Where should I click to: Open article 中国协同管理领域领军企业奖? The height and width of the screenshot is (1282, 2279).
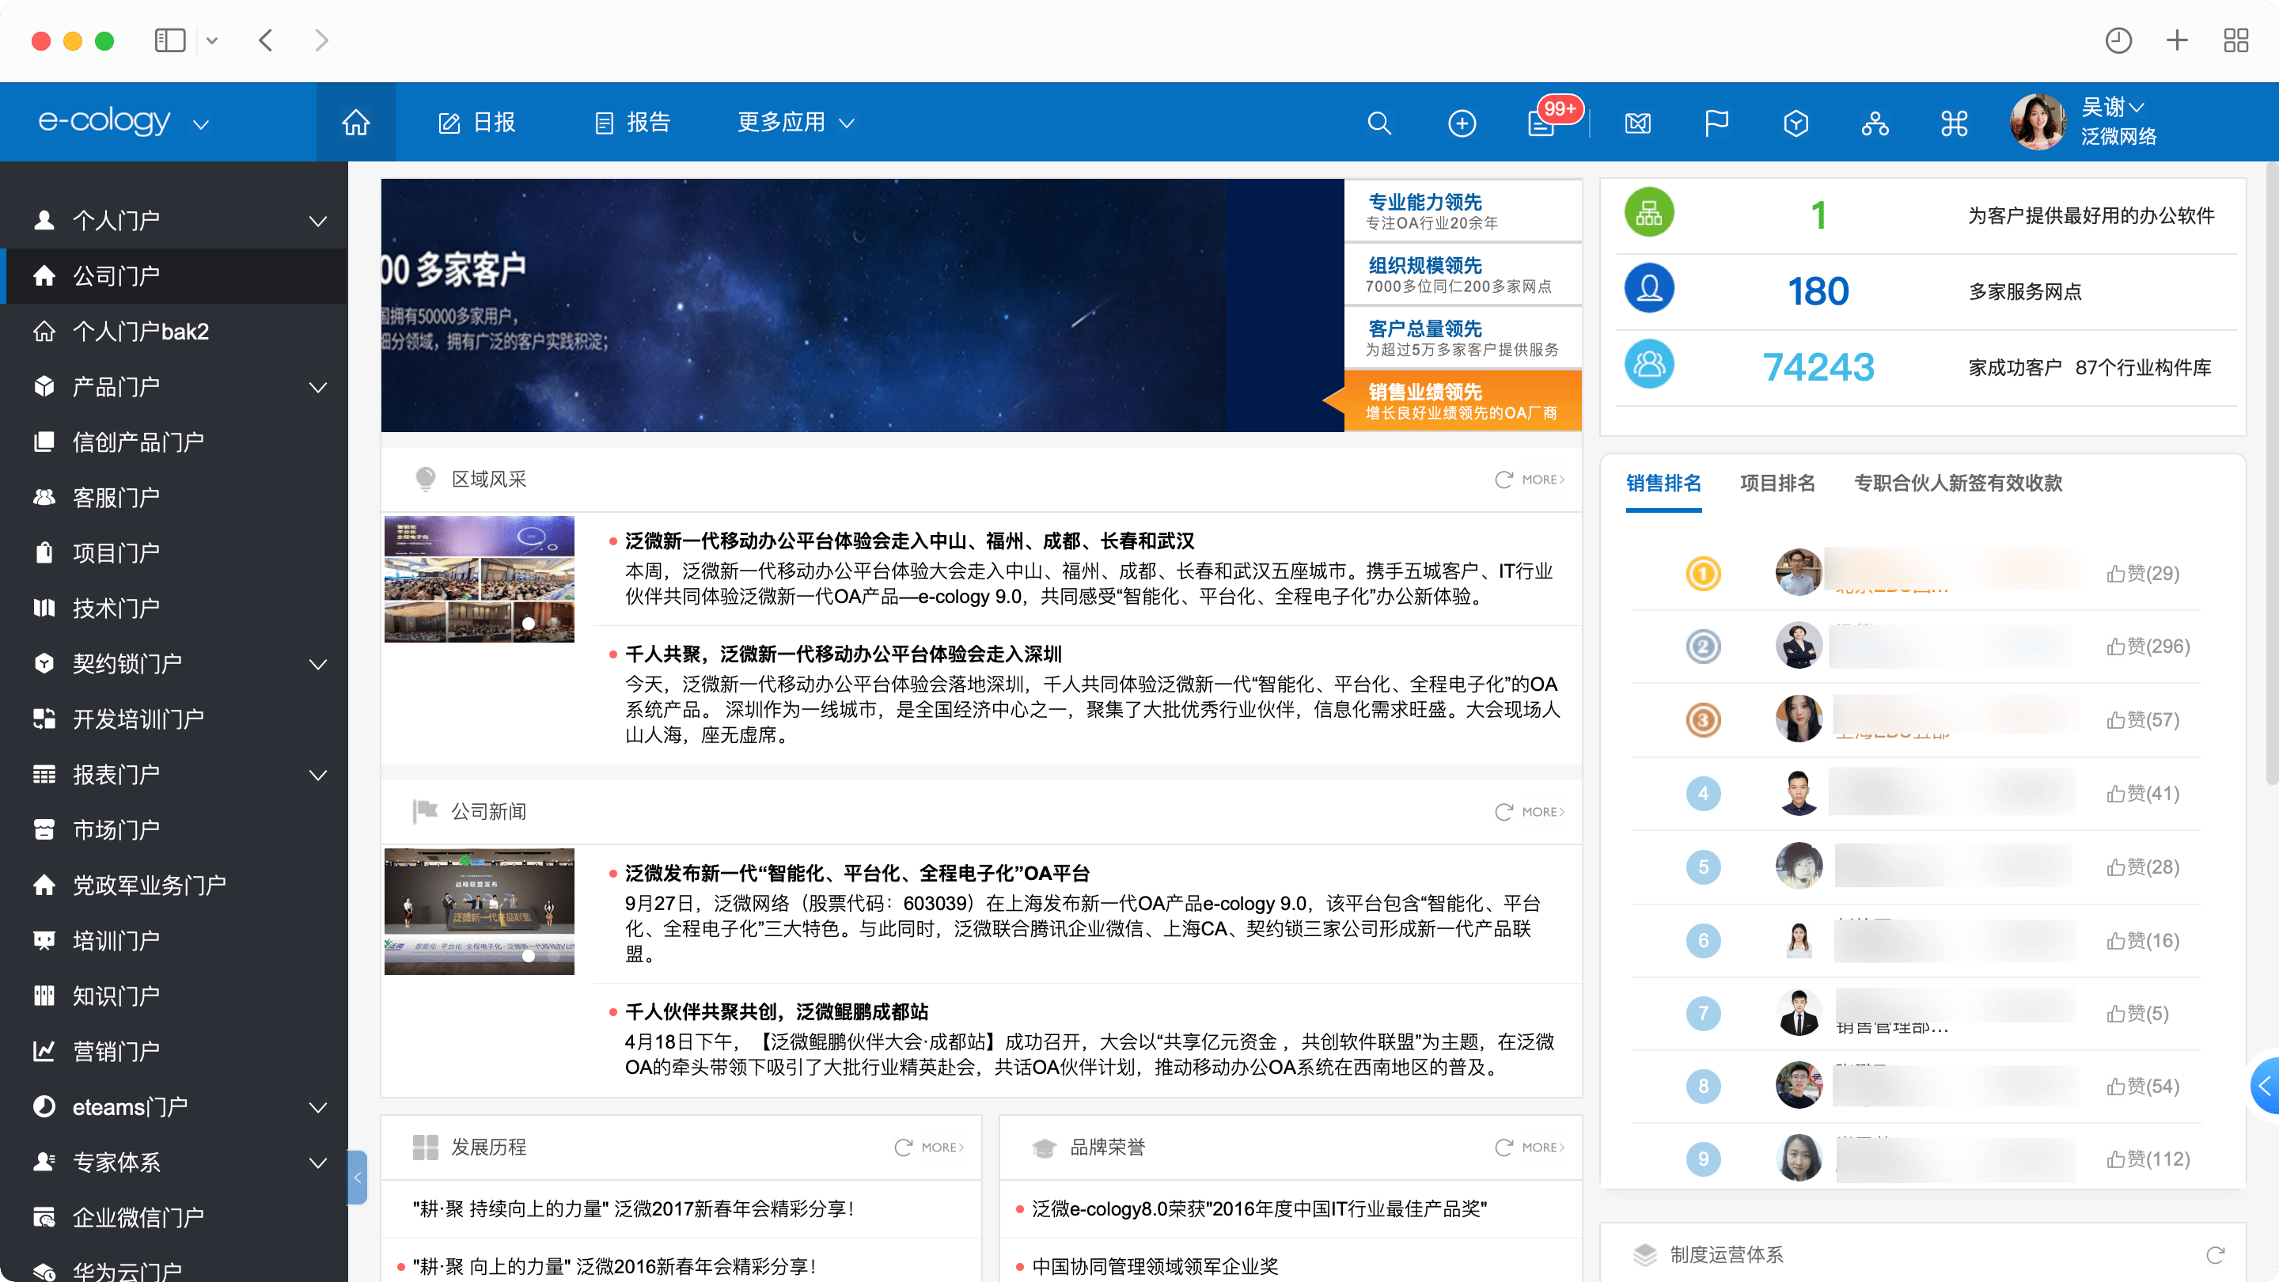[1155, 1266]
